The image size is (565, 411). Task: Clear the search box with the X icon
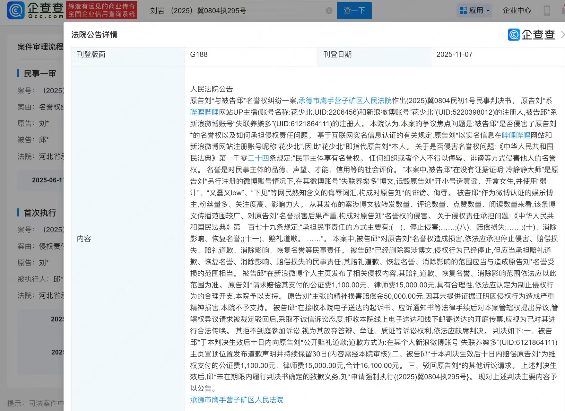[x=329, y=11]
